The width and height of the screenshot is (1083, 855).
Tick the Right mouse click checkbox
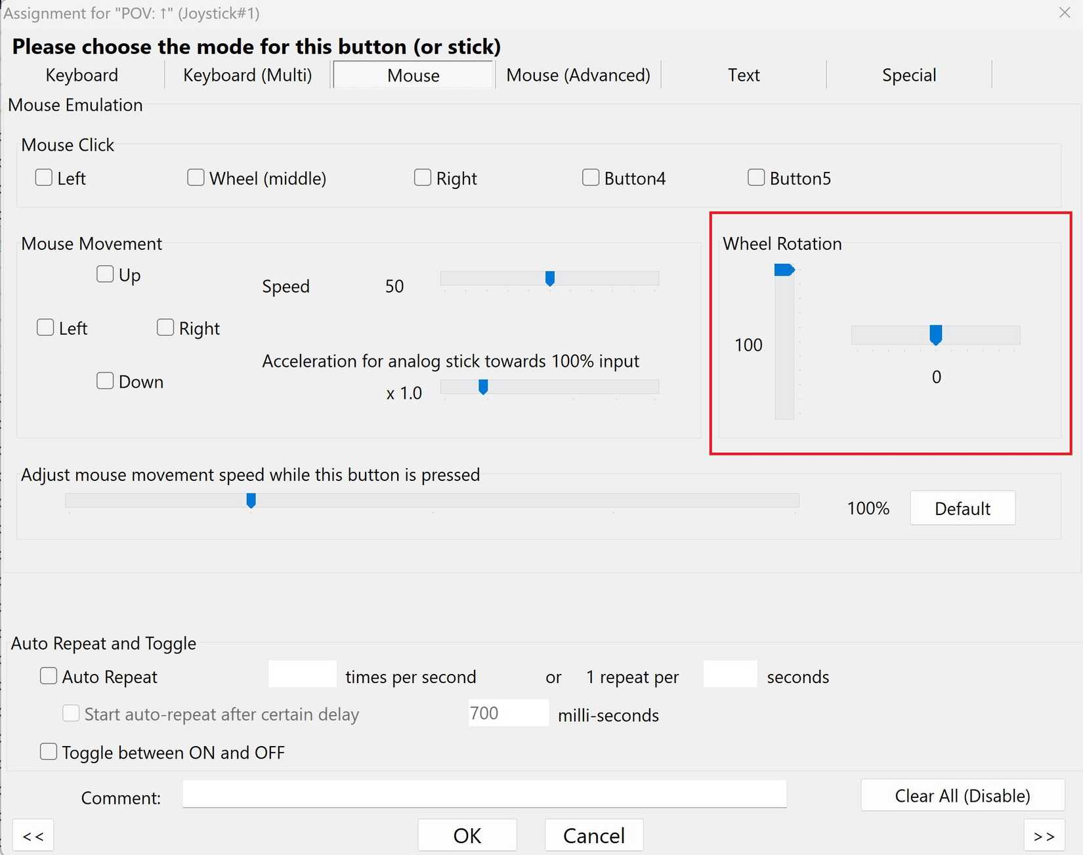[423, 177]
